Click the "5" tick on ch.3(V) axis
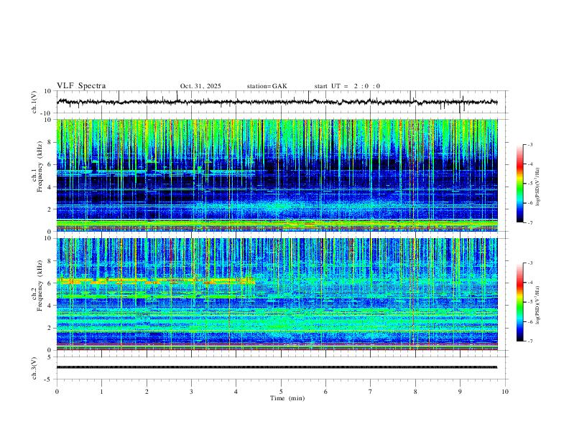Viewport: 569px width, 439px height. [x=50, y=357]
